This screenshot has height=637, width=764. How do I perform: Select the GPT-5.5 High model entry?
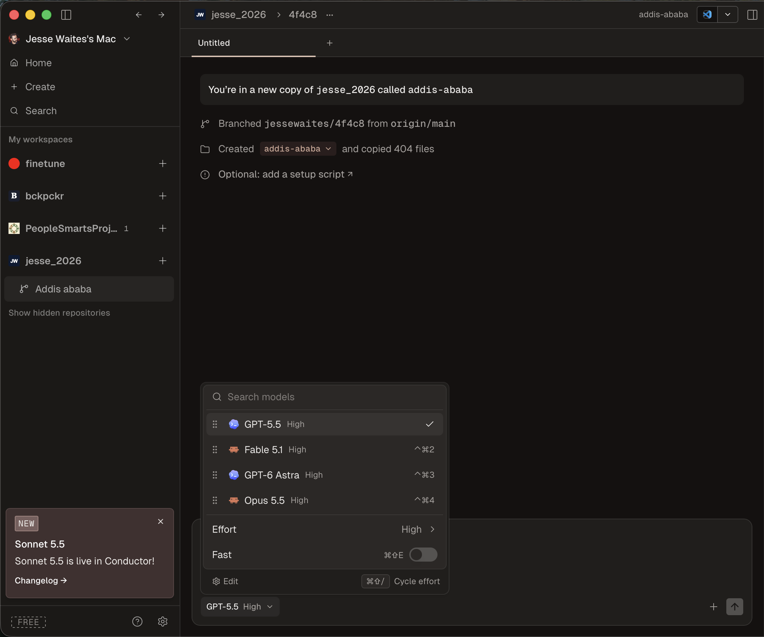coord(324,424)
